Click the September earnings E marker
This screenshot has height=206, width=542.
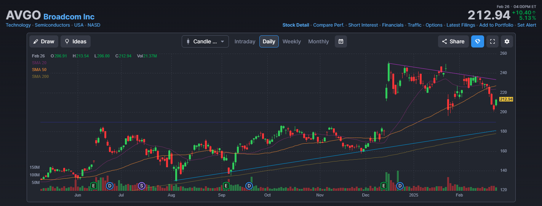[x=225, y=185]
